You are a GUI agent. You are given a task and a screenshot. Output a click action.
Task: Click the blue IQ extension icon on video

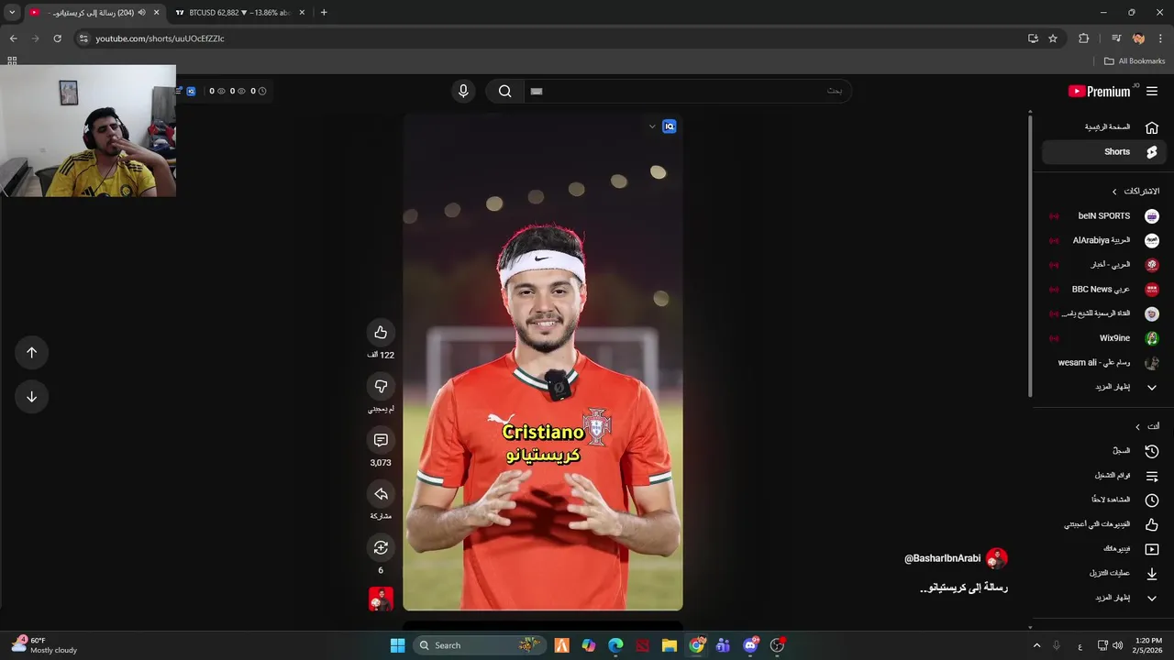[x=670, y=126]
